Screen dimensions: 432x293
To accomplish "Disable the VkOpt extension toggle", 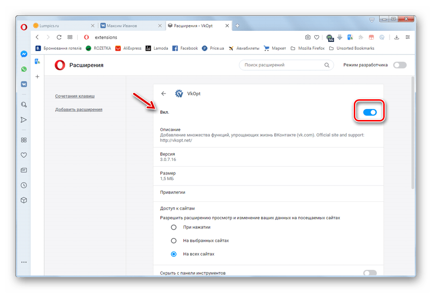I will click(x=370, y=112).
